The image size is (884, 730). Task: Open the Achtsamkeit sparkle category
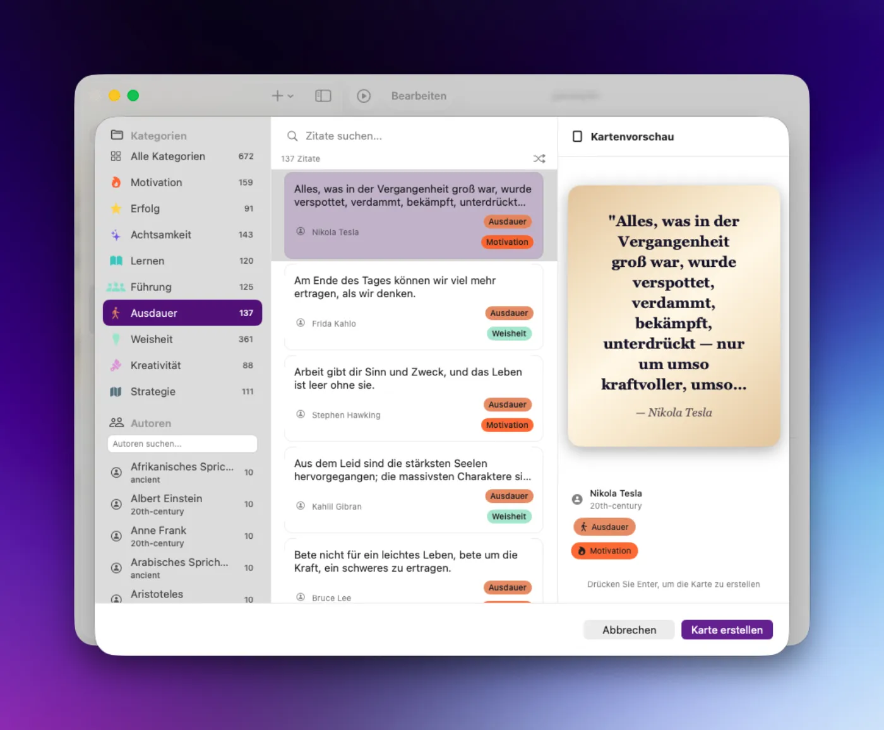[x=182, y=235]
